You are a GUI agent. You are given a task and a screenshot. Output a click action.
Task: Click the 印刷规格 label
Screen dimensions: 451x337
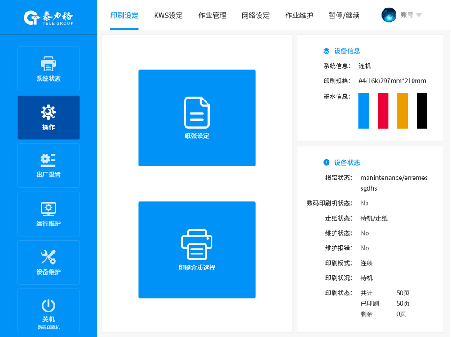tap(337, 81)
